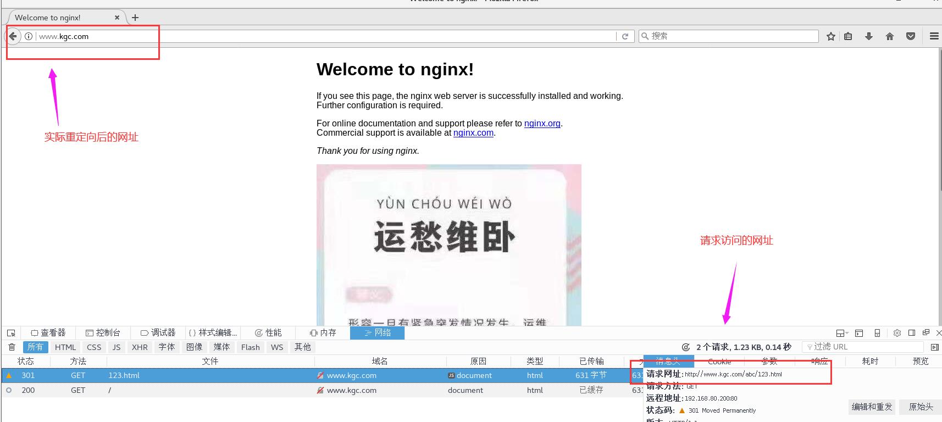Filter requests by JS
This screenshot has height=422, width=942.
117,347
